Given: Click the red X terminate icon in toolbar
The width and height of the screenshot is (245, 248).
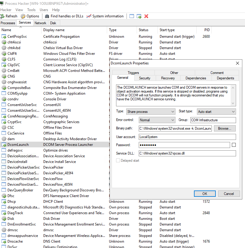Looking at the screenshot, I should click(146, 16).
